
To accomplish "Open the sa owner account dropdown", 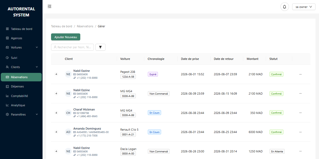I will coord(304,7).
